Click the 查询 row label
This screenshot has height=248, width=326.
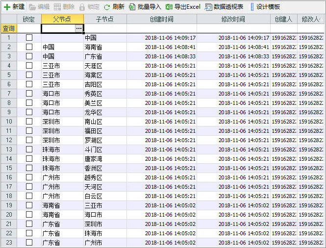pyautogui.click(x=8, y=28)
